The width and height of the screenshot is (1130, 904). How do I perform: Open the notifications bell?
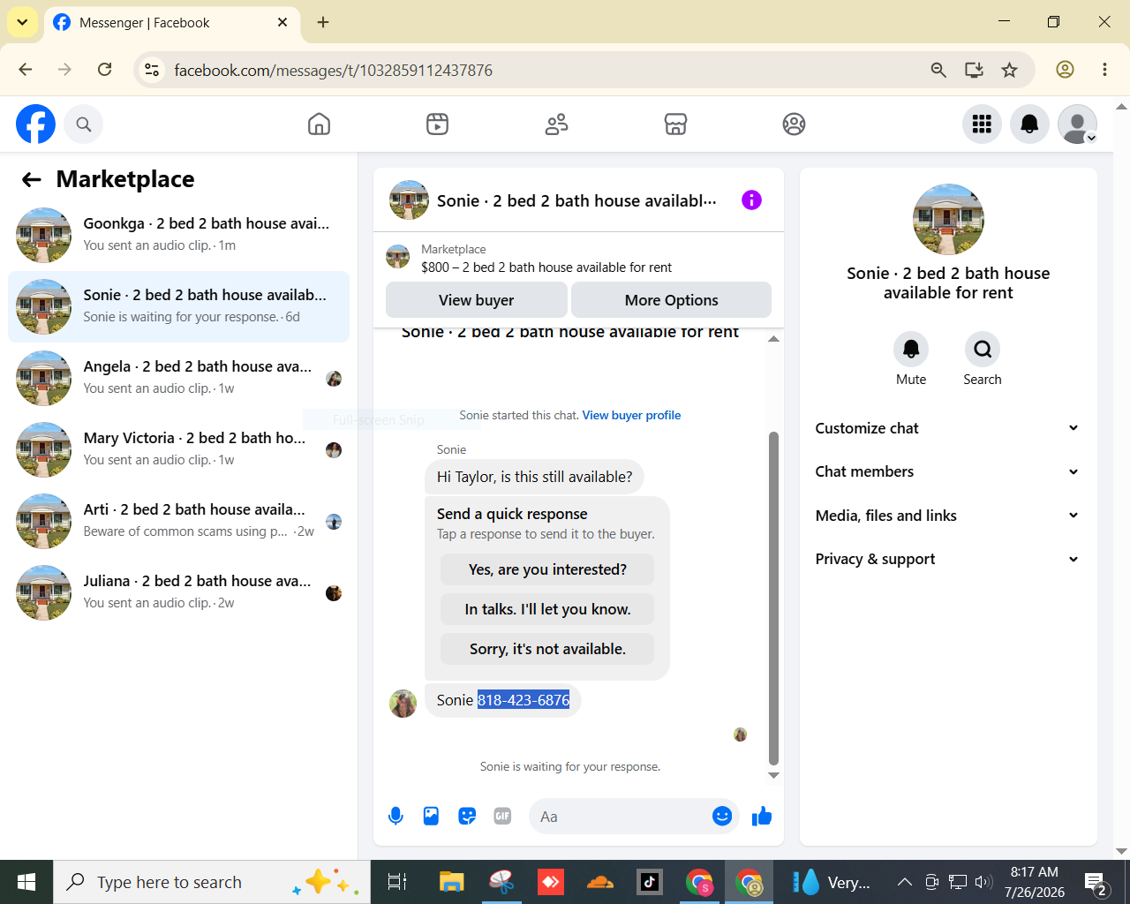tap(1029, 124)
